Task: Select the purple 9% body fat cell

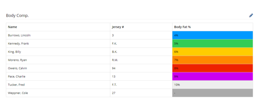Action: click(212, 77)
